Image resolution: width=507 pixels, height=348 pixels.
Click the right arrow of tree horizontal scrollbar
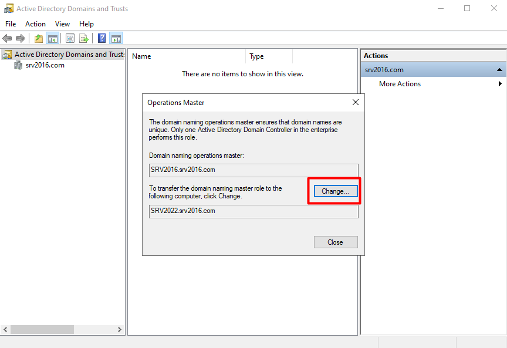click(120, 330)
